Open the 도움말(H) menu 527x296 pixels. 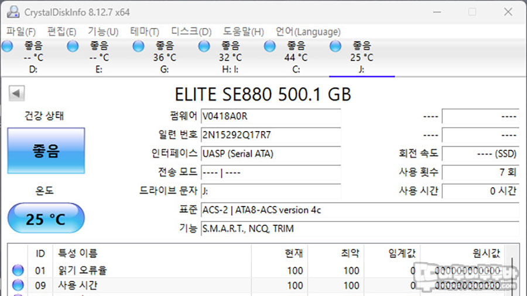(244, 32)
